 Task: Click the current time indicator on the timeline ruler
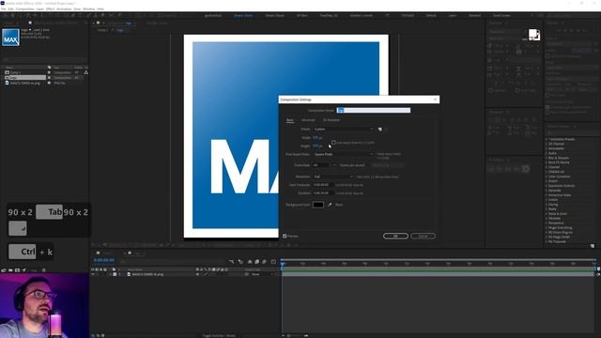point(283,264)
